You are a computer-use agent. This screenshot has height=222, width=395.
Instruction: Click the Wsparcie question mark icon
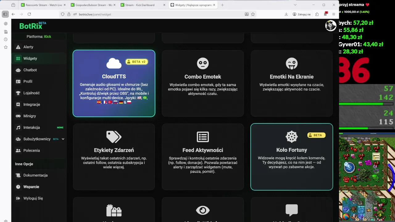tap(18, 187)
